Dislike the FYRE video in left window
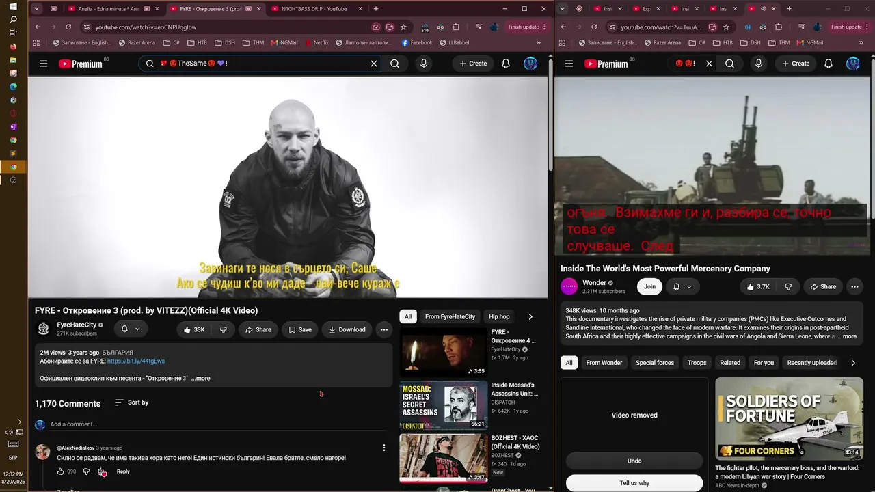This screenshot has height=492, width=875. click(x=223, y=329)
